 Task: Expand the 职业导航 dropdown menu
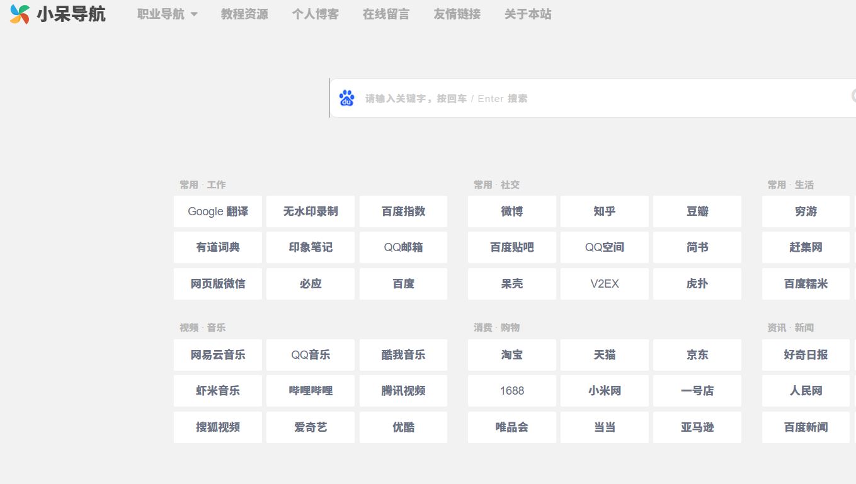click(x=166, y=14)
